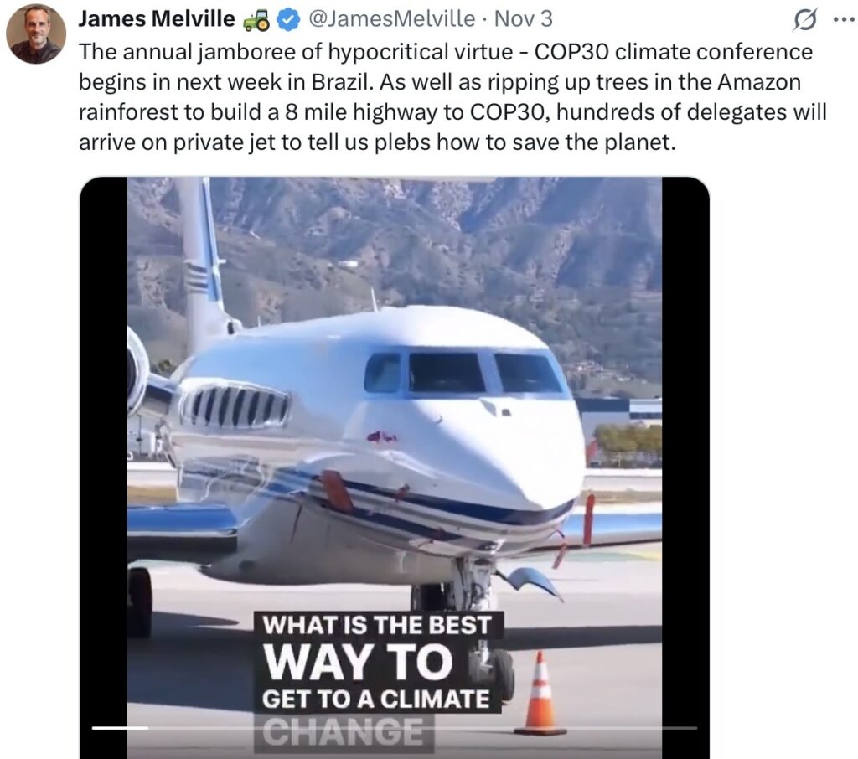
Task: Click the played portion of progress bar
Action: 120,728
